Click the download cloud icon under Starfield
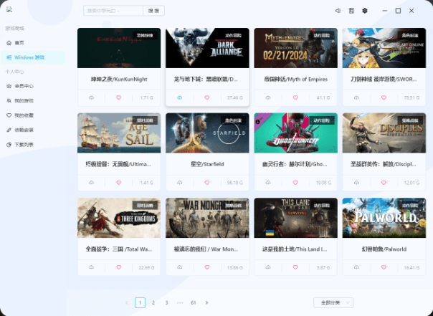The height and width of the screenshot is (316, 433). (180, 183)
